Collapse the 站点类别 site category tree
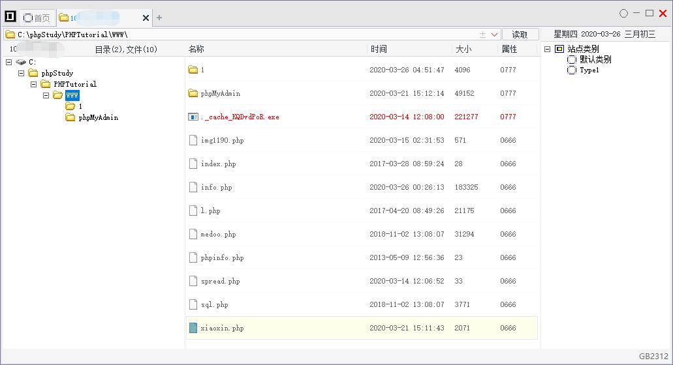This screenshot has height=365, width=673. [547, 50]
